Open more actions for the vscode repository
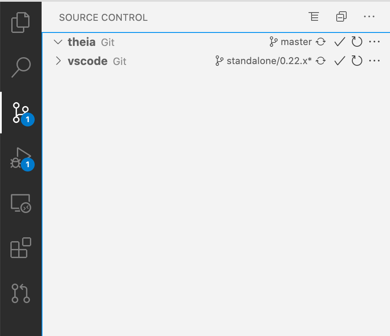Screen dimensions: 390x336 coord(375,61)
